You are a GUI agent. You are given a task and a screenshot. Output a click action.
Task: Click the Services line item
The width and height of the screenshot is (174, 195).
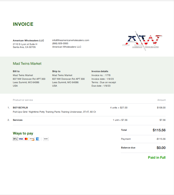(x=18, y=120)
